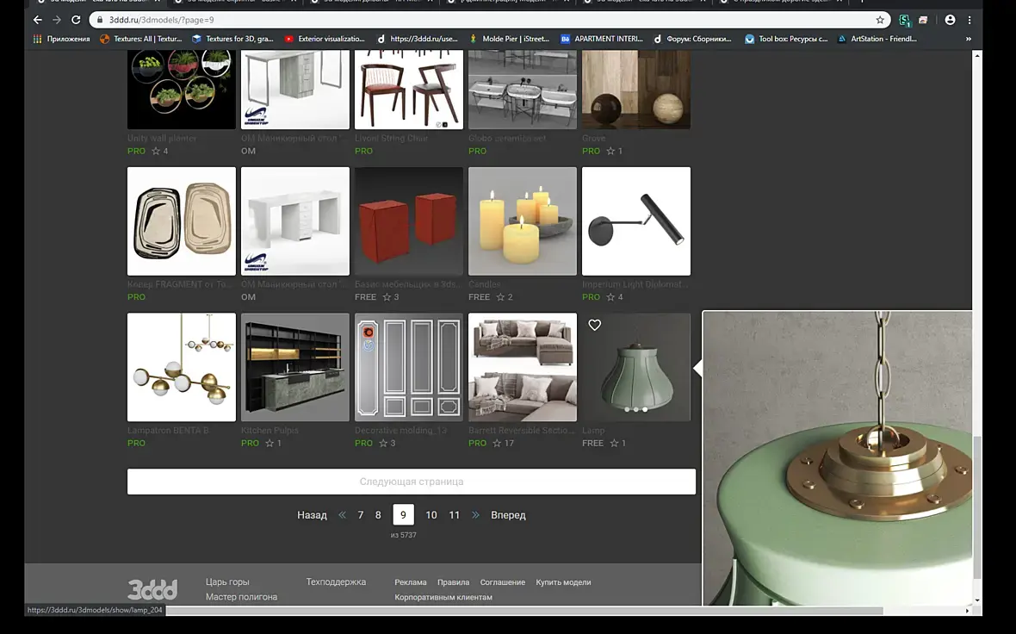This screenshot has width=1016, height=634.
Task: Open Купить модели footer link
Action: 563,582
